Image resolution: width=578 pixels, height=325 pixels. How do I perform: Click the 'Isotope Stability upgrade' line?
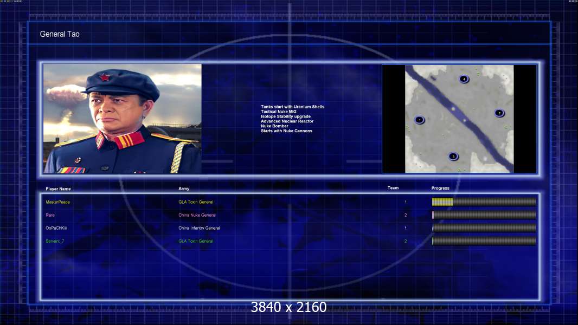286,116
